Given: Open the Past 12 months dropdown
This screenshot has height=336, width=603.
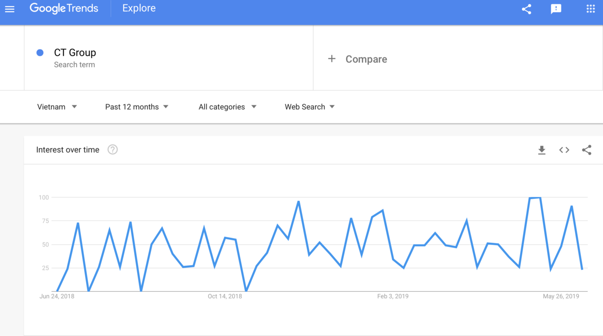Looking at the screenshot, I should (137, 106).
